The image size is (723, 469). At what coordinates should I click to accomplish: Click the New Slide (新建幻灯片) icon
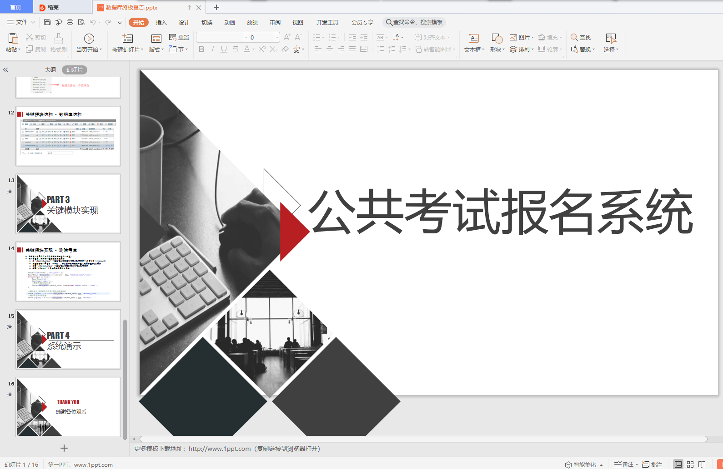[128, 39]
